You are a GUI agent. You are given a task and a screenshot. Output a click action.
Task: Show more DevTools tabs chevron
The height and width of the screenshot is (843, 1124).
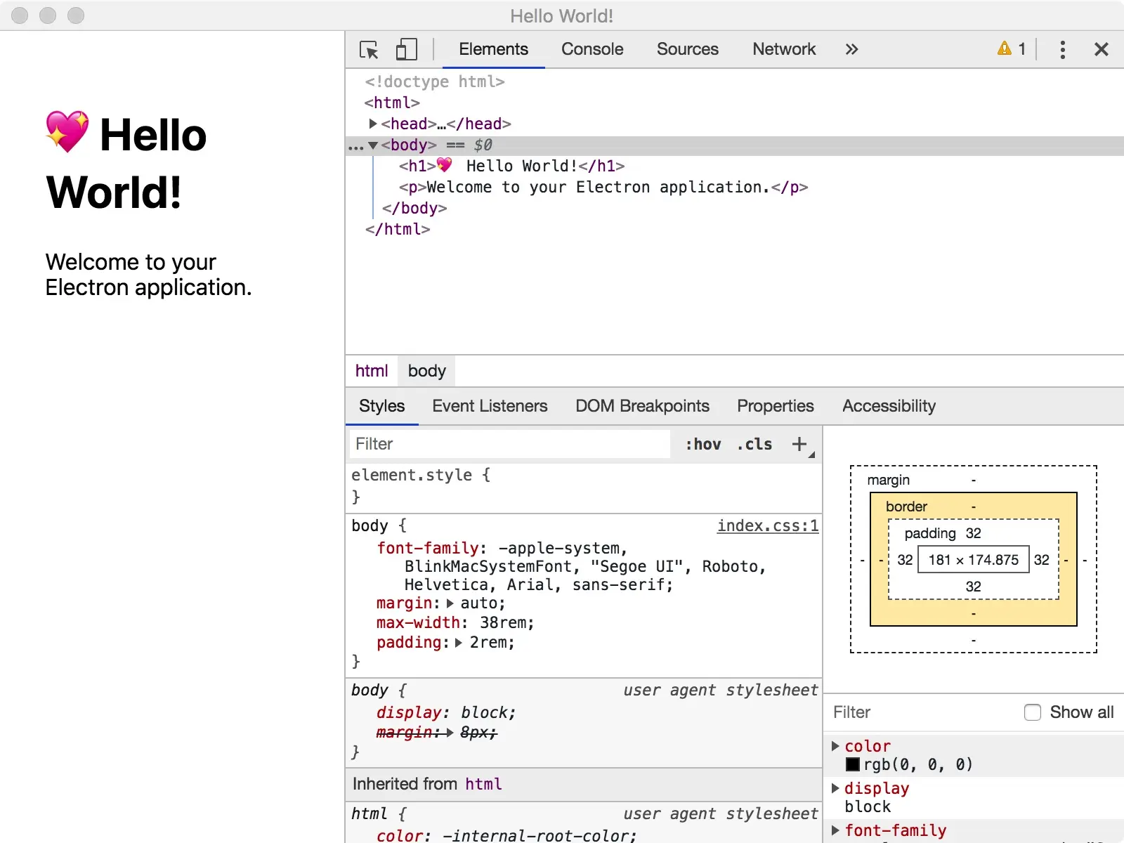[851, 49]
